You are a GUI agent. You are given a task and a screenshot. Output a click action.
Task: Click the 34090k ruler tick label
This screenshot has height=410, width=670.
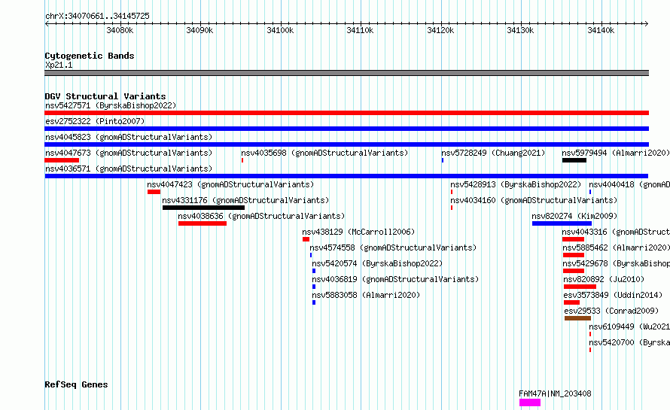[x=199, y=30]
